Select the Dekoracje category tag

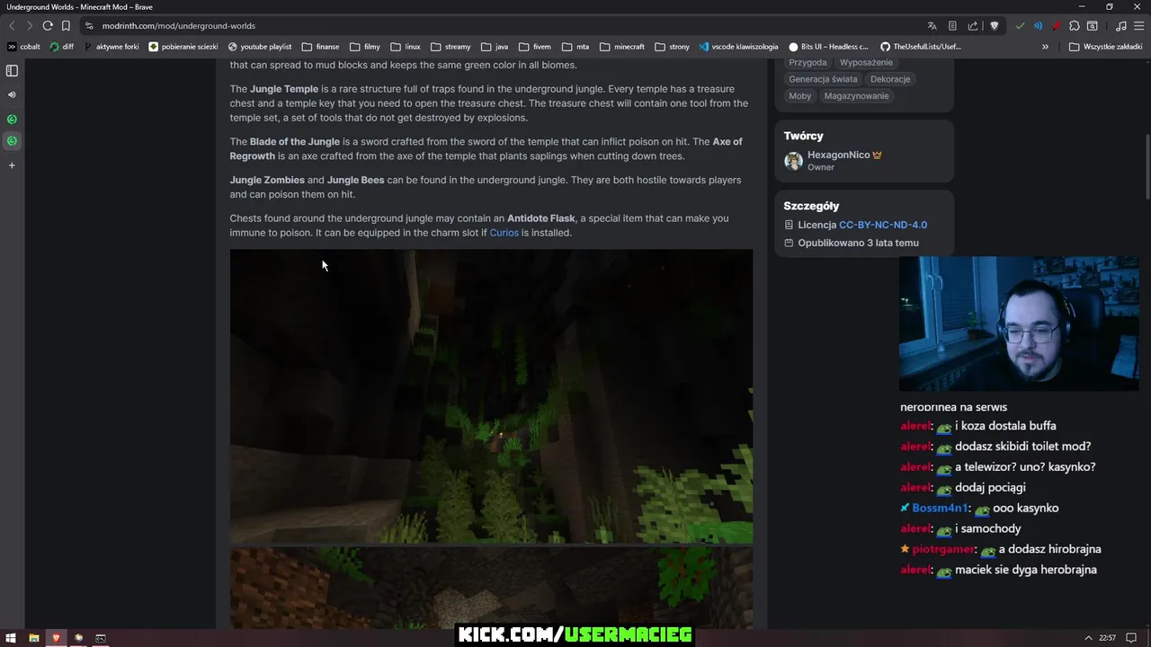coord(890,79)
